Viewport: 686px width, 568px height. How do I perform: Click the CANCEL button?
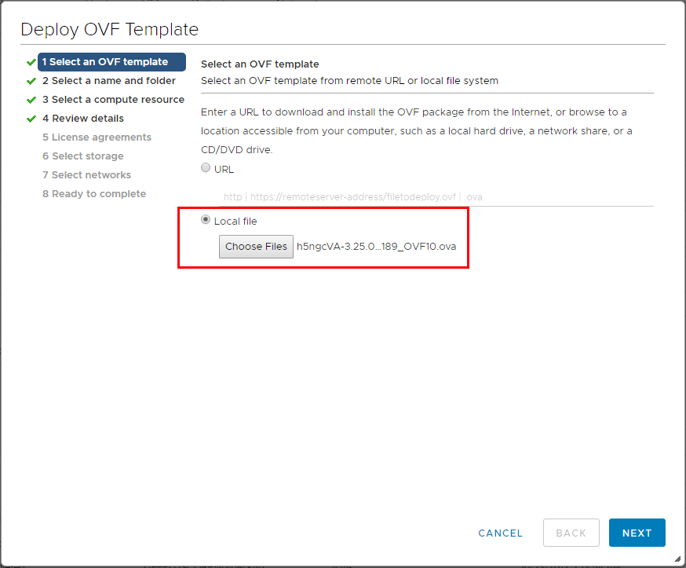500,533
